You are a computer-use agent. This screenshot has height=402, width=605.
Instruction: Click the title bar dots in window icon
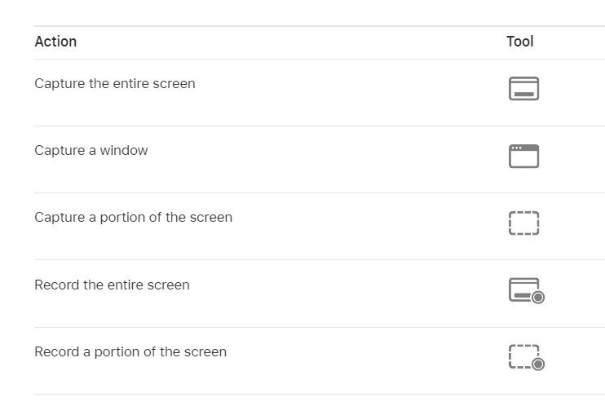tap(517, 148)
